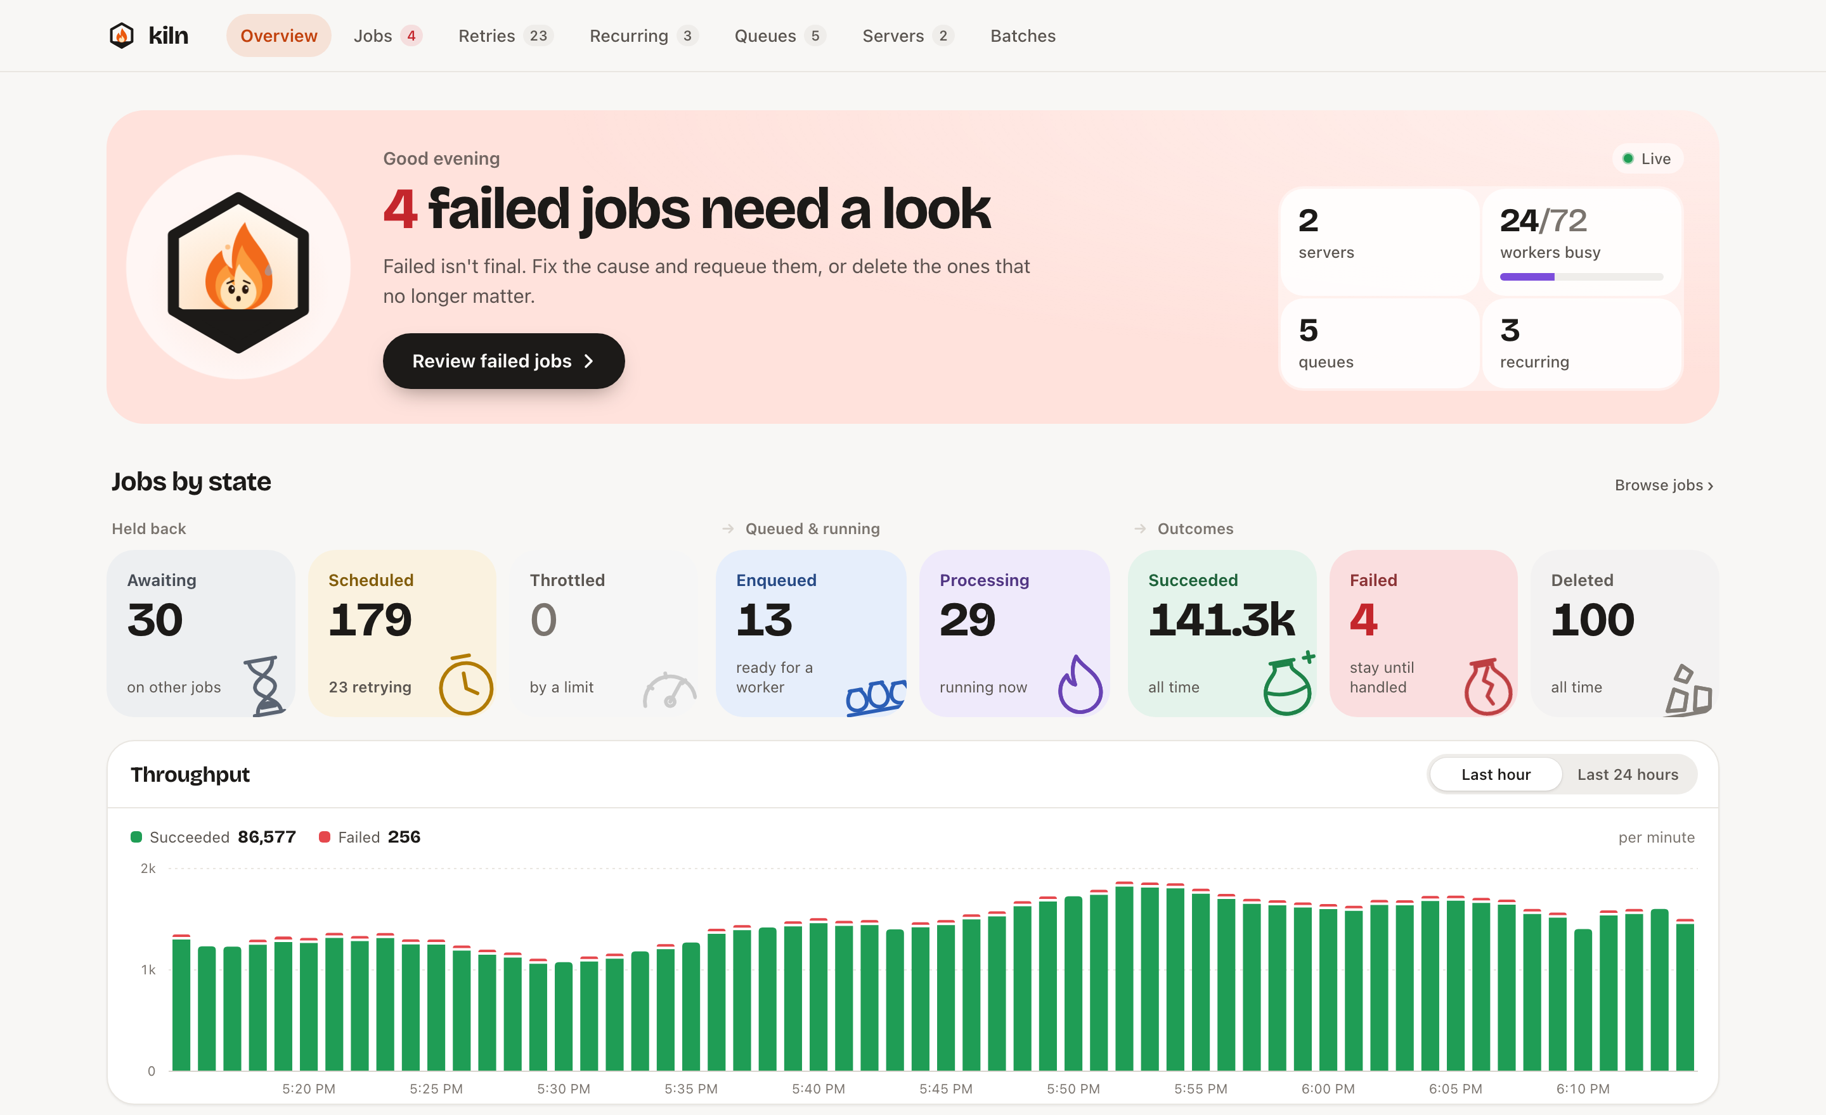Screen dimensions: 1826x1115
Task: Click the green Succeeded legend square
Action: point(136,837)
